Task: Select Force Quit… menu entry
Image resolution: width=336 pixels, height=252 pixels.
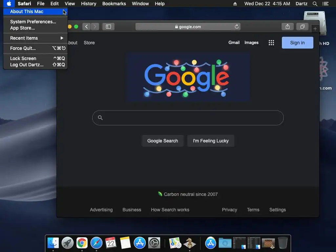Action: (35, 48)
